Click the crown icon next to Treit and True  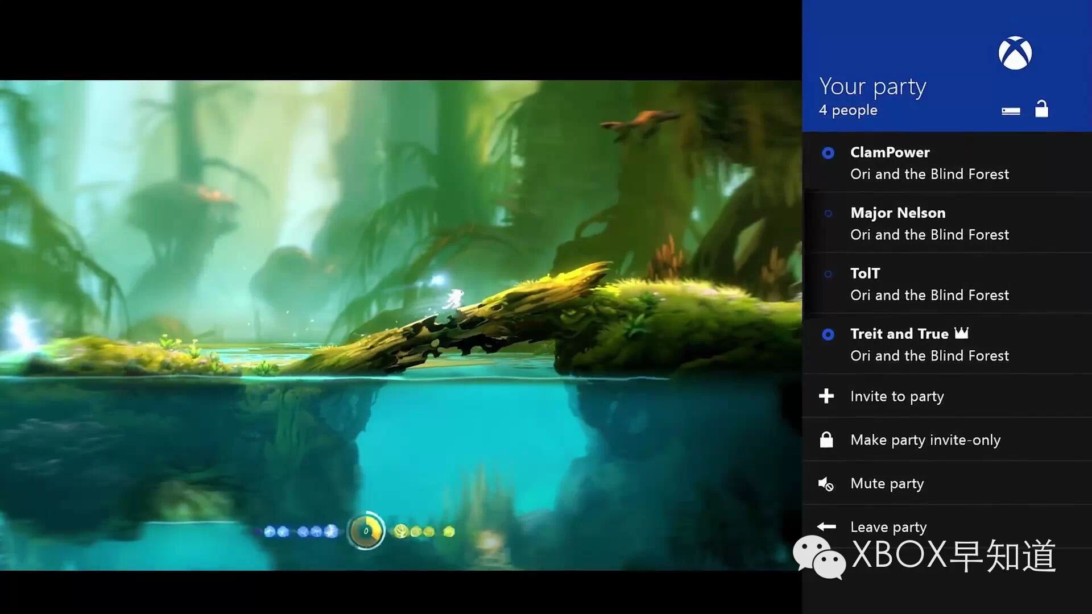pos(961,333)
